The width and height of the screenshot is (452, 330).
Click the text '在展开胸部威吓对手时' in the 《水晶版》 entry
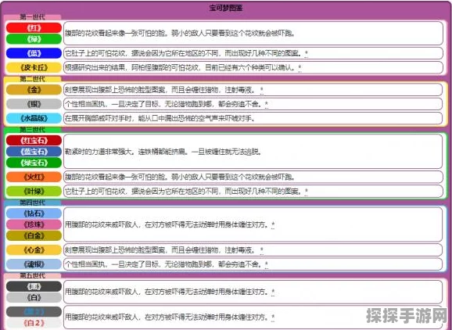[x=99, y=118]
